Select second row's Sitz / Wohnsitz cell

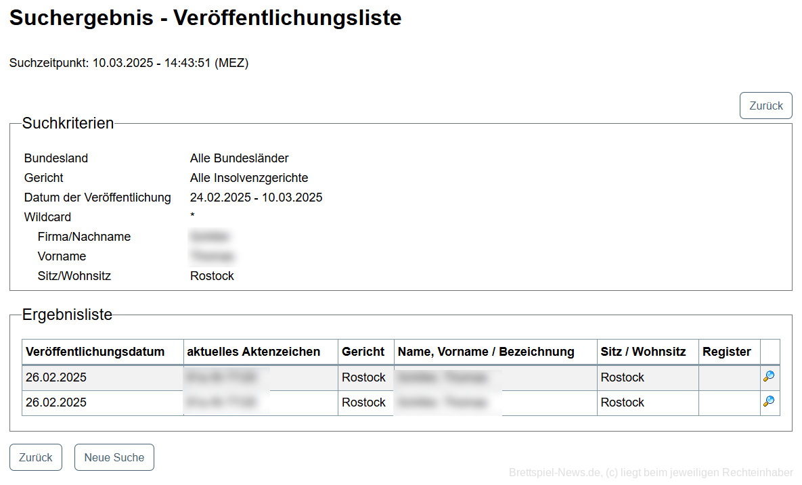tap(623, 402)
